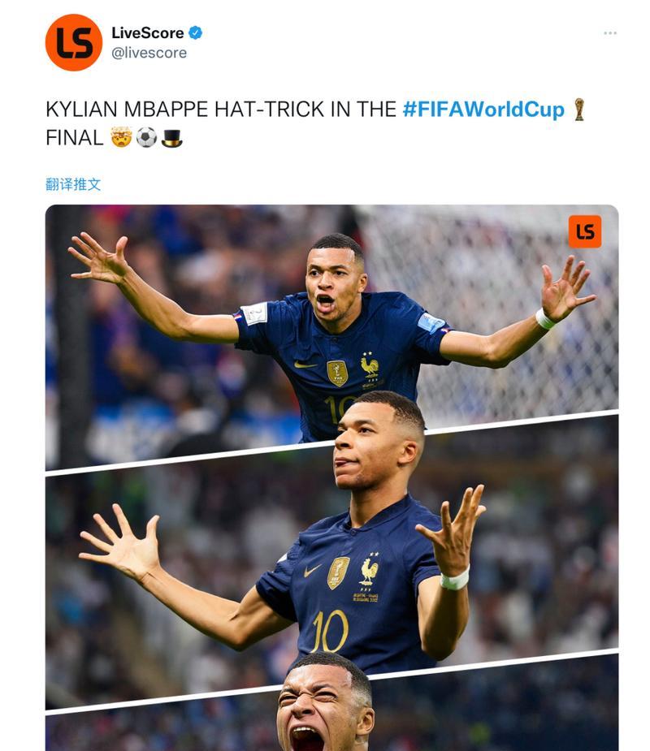The width and height of the screenshot is (650, 751).
Task: Open the tweet's three-dot more menu
Action: coord(609,33)
